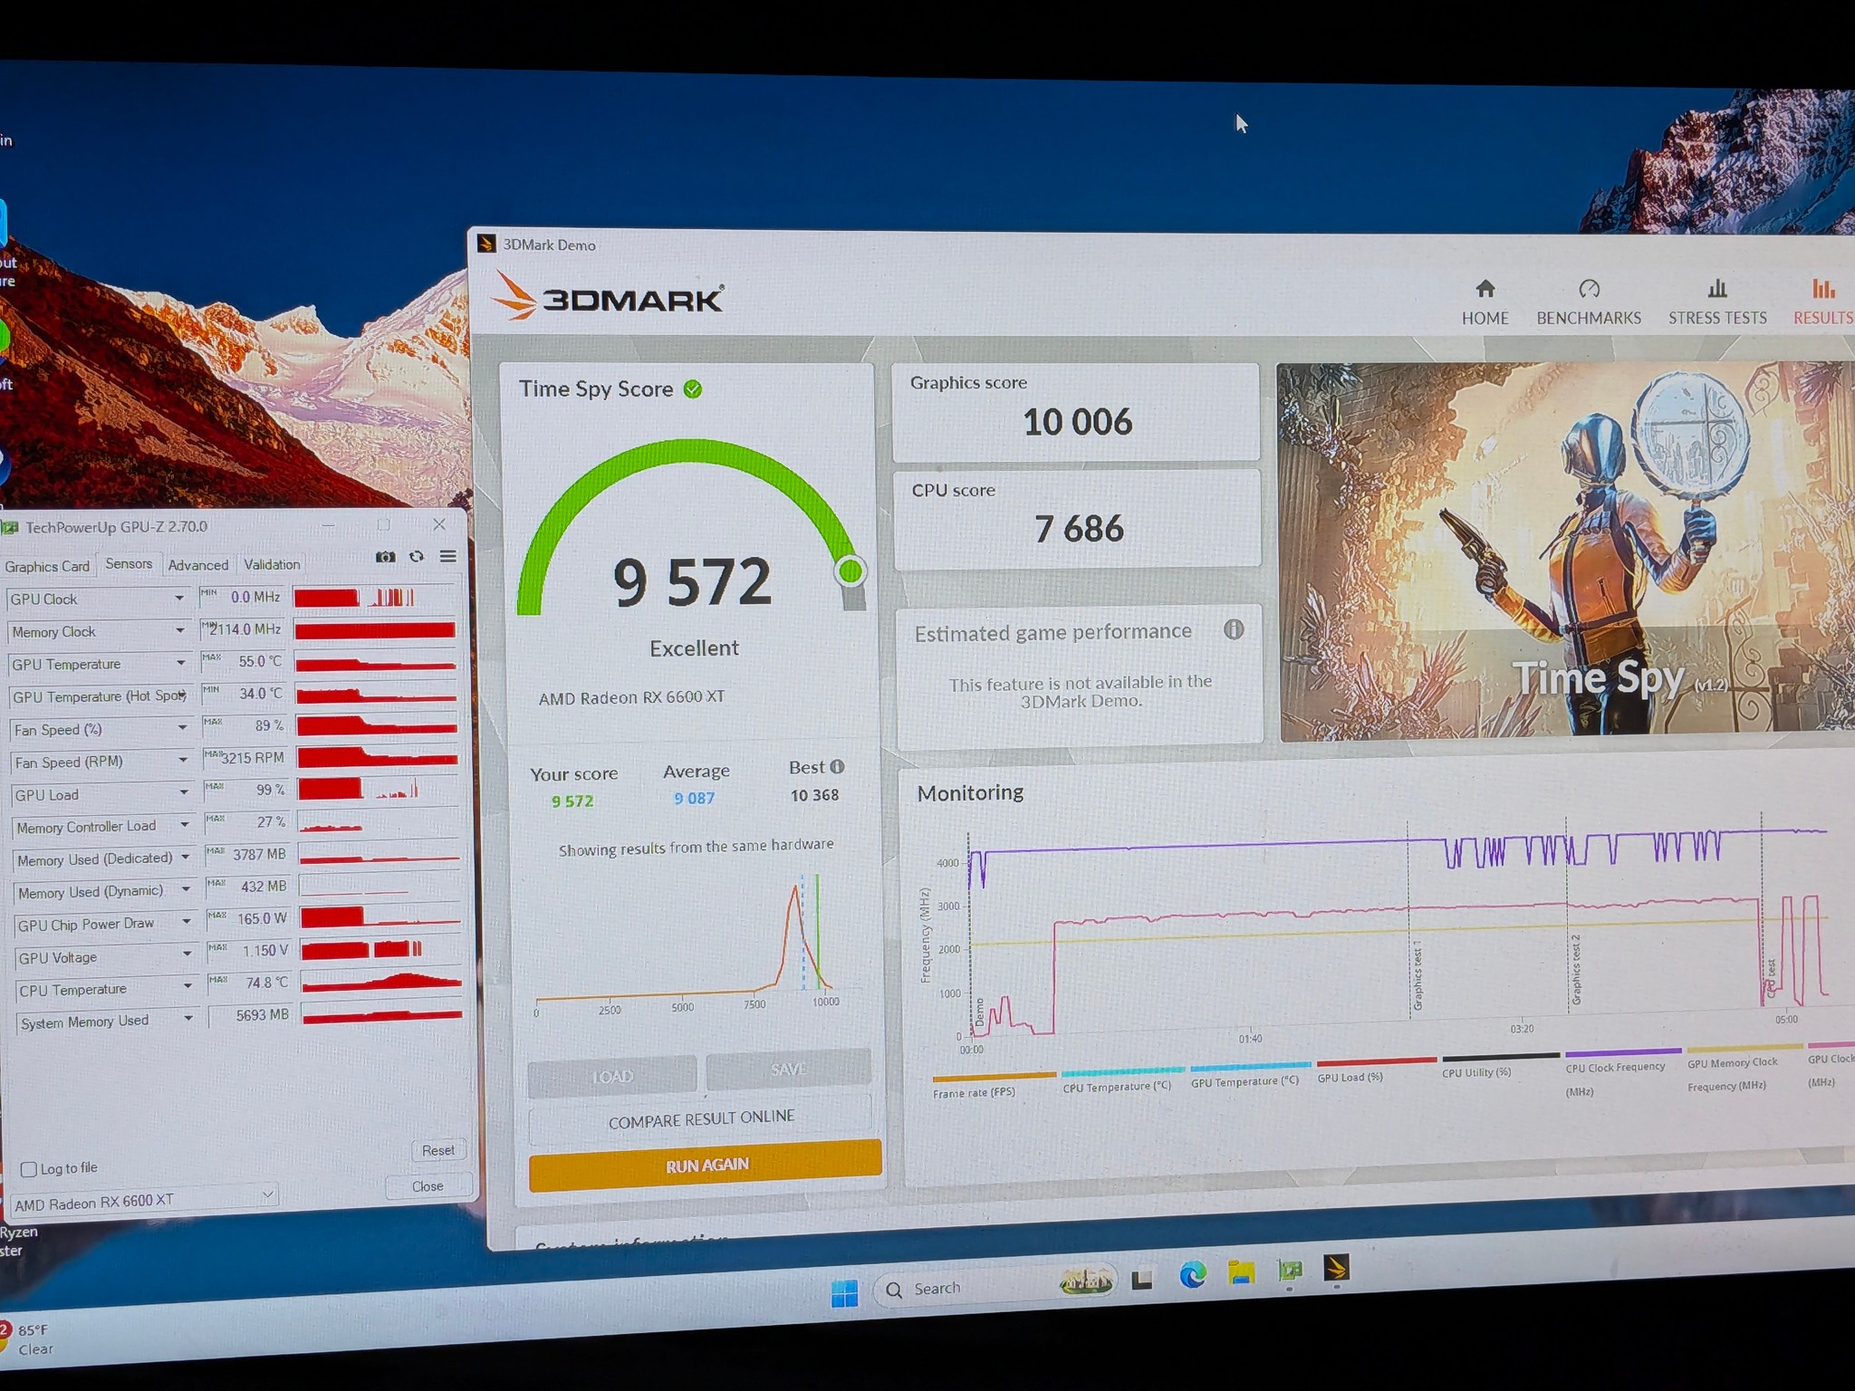Screen dimensions: 1855x1391
Task: Click the RUN AGAIN button
Action: pos(706,1165)
